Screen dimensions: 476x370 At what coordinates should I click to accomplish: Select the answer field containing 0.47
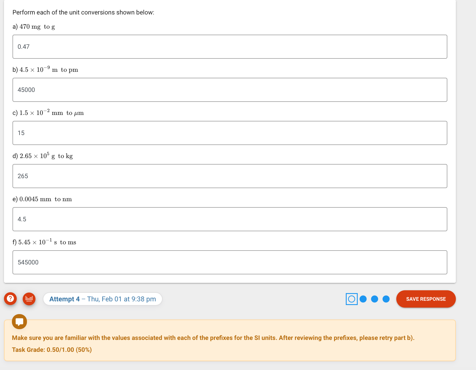(x=229, y=47)
